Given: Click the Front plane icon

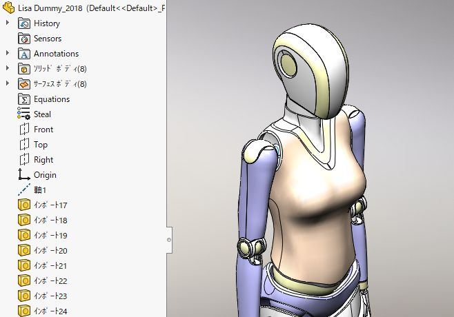Looking at the screenshot, I should click(x=24, y=130).
